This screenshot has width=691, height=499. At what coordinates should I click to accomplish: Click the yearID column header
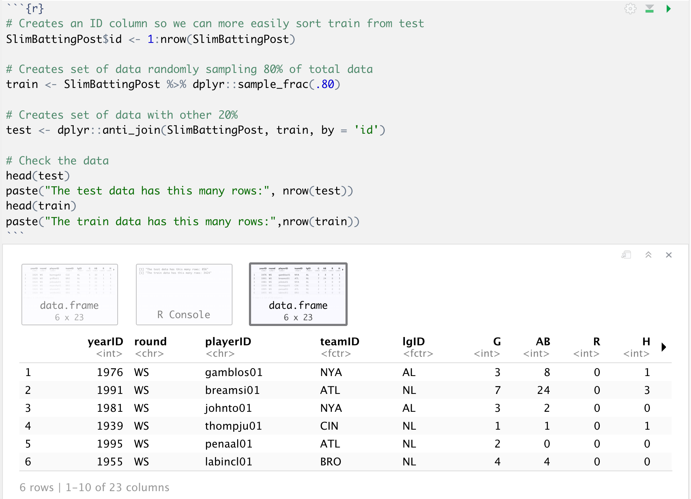(105, 341)
